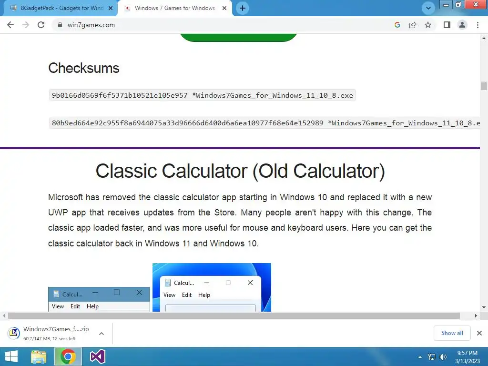Click the horizontal scrollbar thumb
This screenshot has height=366, width=488.
(x=234, y=315)
